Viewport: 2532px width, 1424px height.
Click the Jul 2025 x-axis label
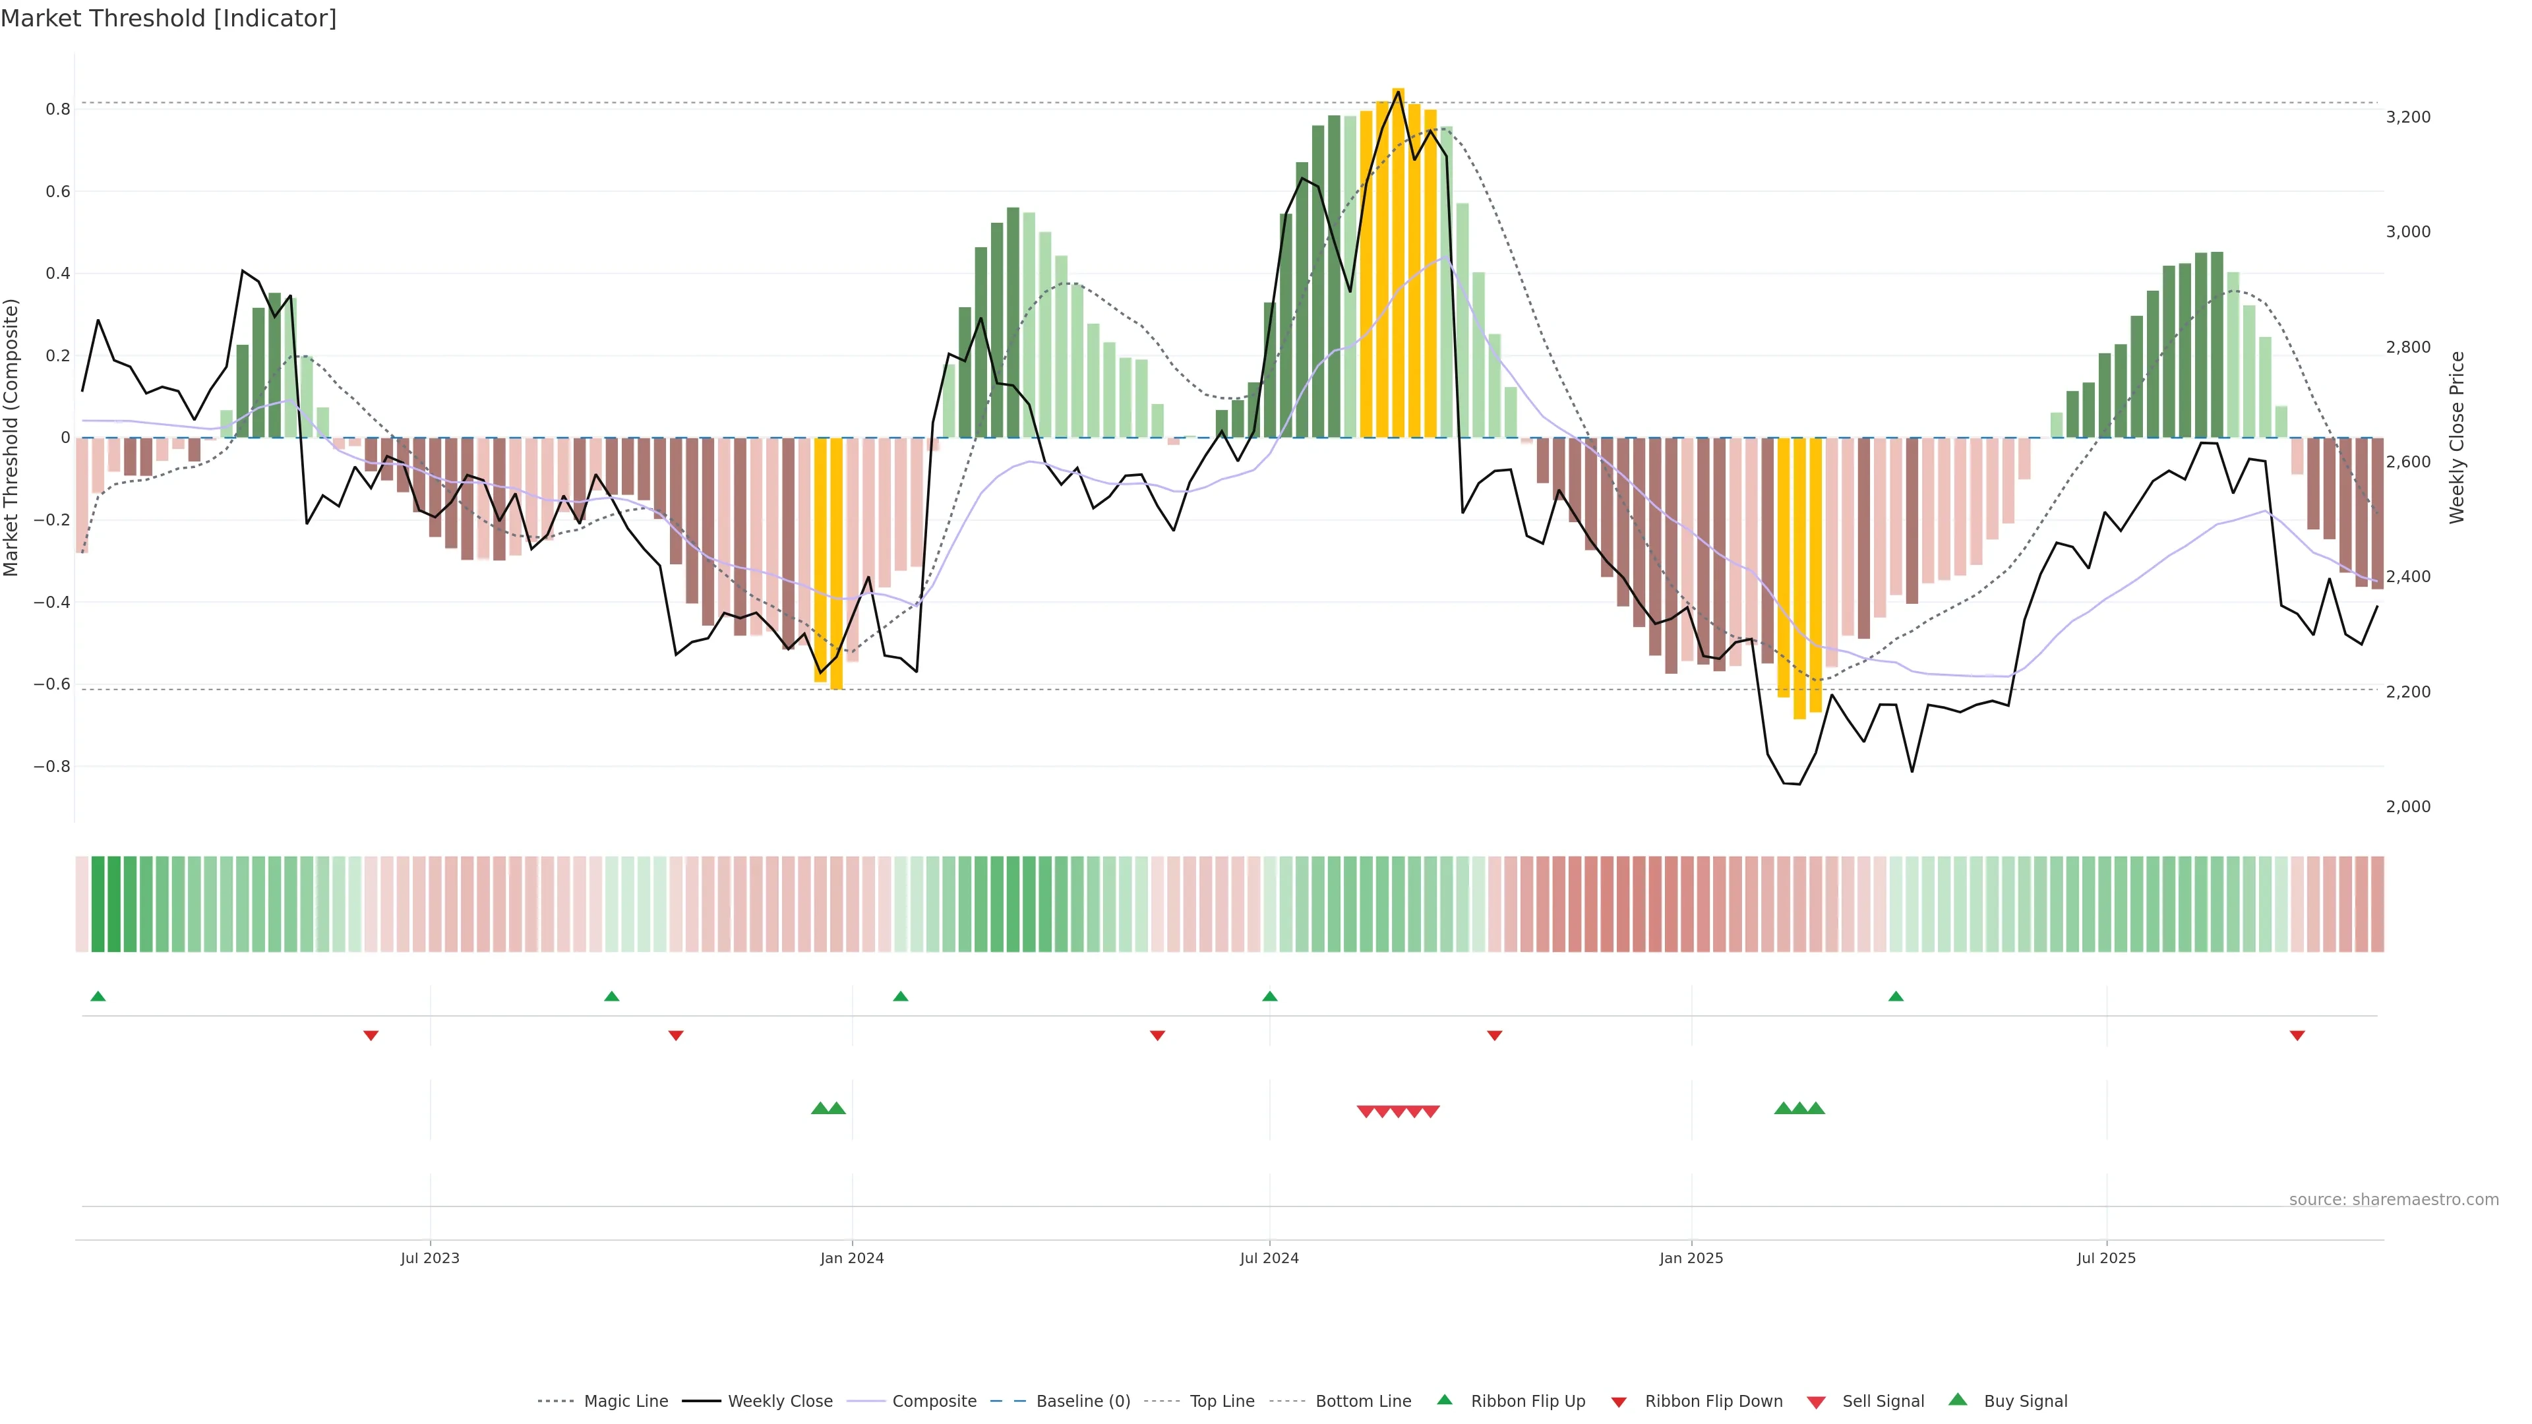pyautogui.click(x=2105, y=1258)
